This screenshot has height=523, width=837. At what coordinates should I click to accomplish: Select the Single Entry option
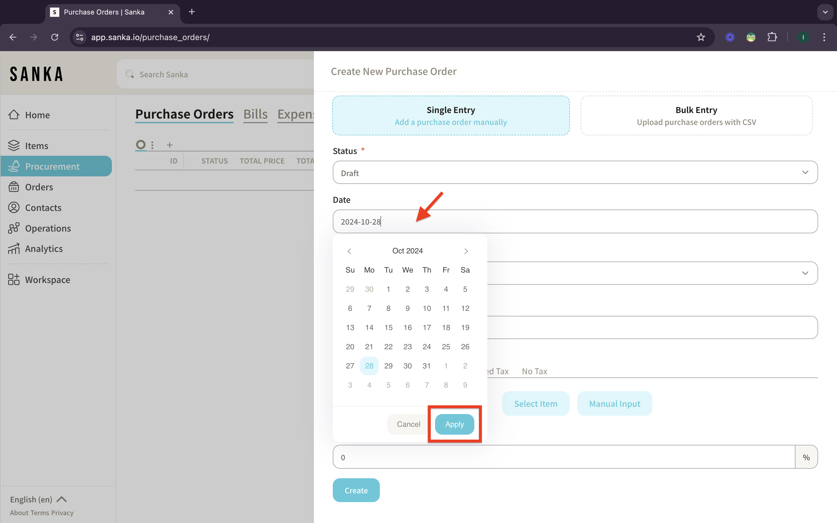451,116
